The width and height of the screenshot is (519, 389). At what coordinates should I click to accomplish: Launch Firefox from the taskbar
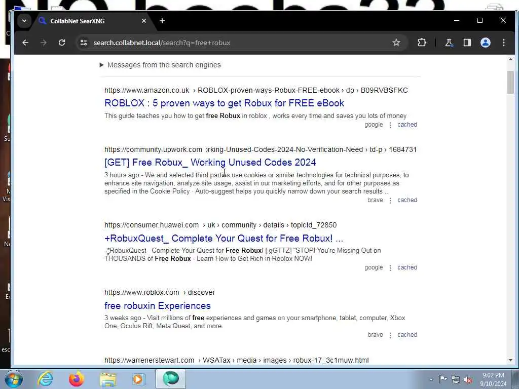point(76,379)
